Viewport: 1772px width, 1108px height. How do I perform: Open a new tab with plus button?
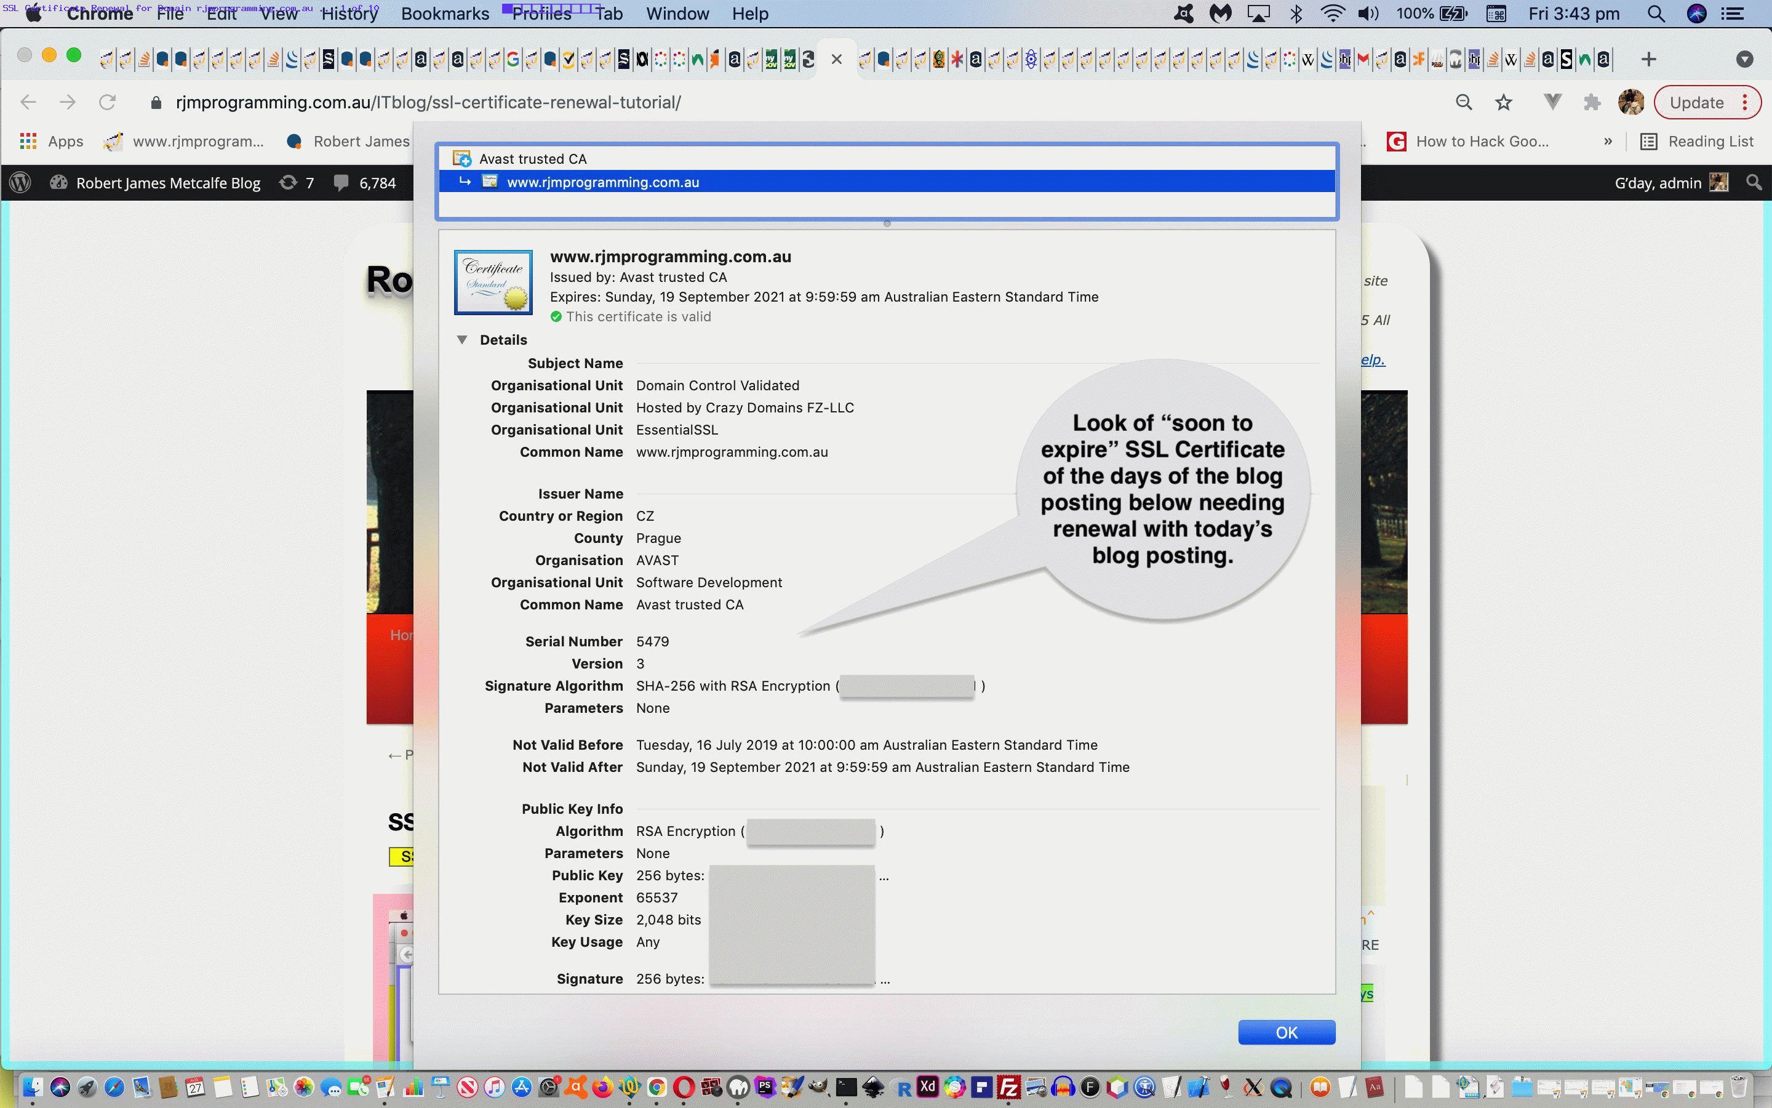tap(1648, 59)
